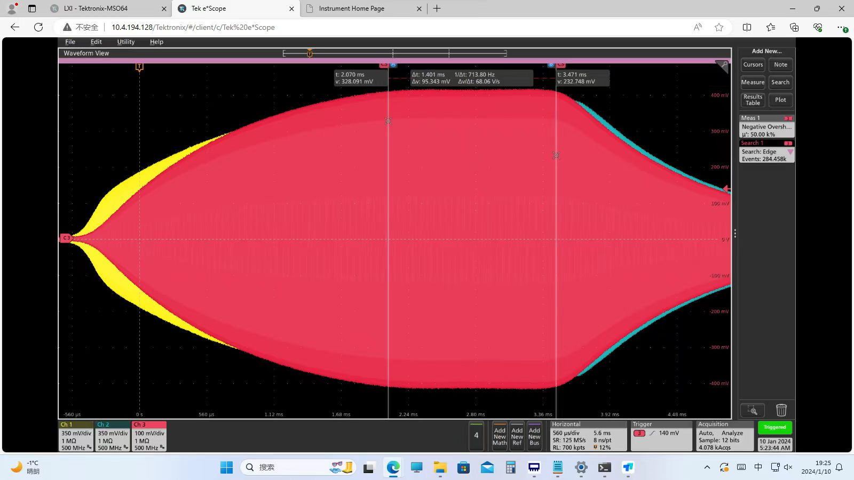Switch to the LXI - Tektronix-MSO64 tab
Viewport: 854px width, 480px height.
tap(96, 9)
